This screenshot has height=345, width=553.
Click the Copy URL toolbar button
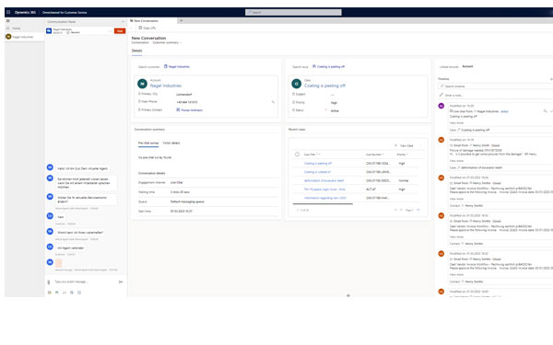[x=147, y=28]
